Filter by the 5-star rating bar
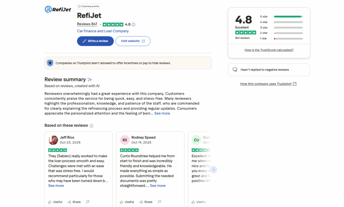The width and height of the screenshot is (344, 207). point(288,16)
